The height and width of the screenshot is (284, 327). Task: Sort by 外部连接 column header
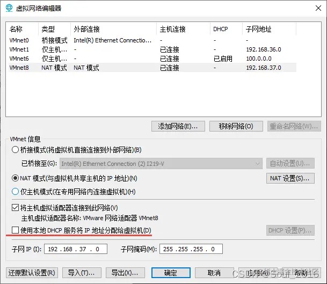click(x=113, y=29)
